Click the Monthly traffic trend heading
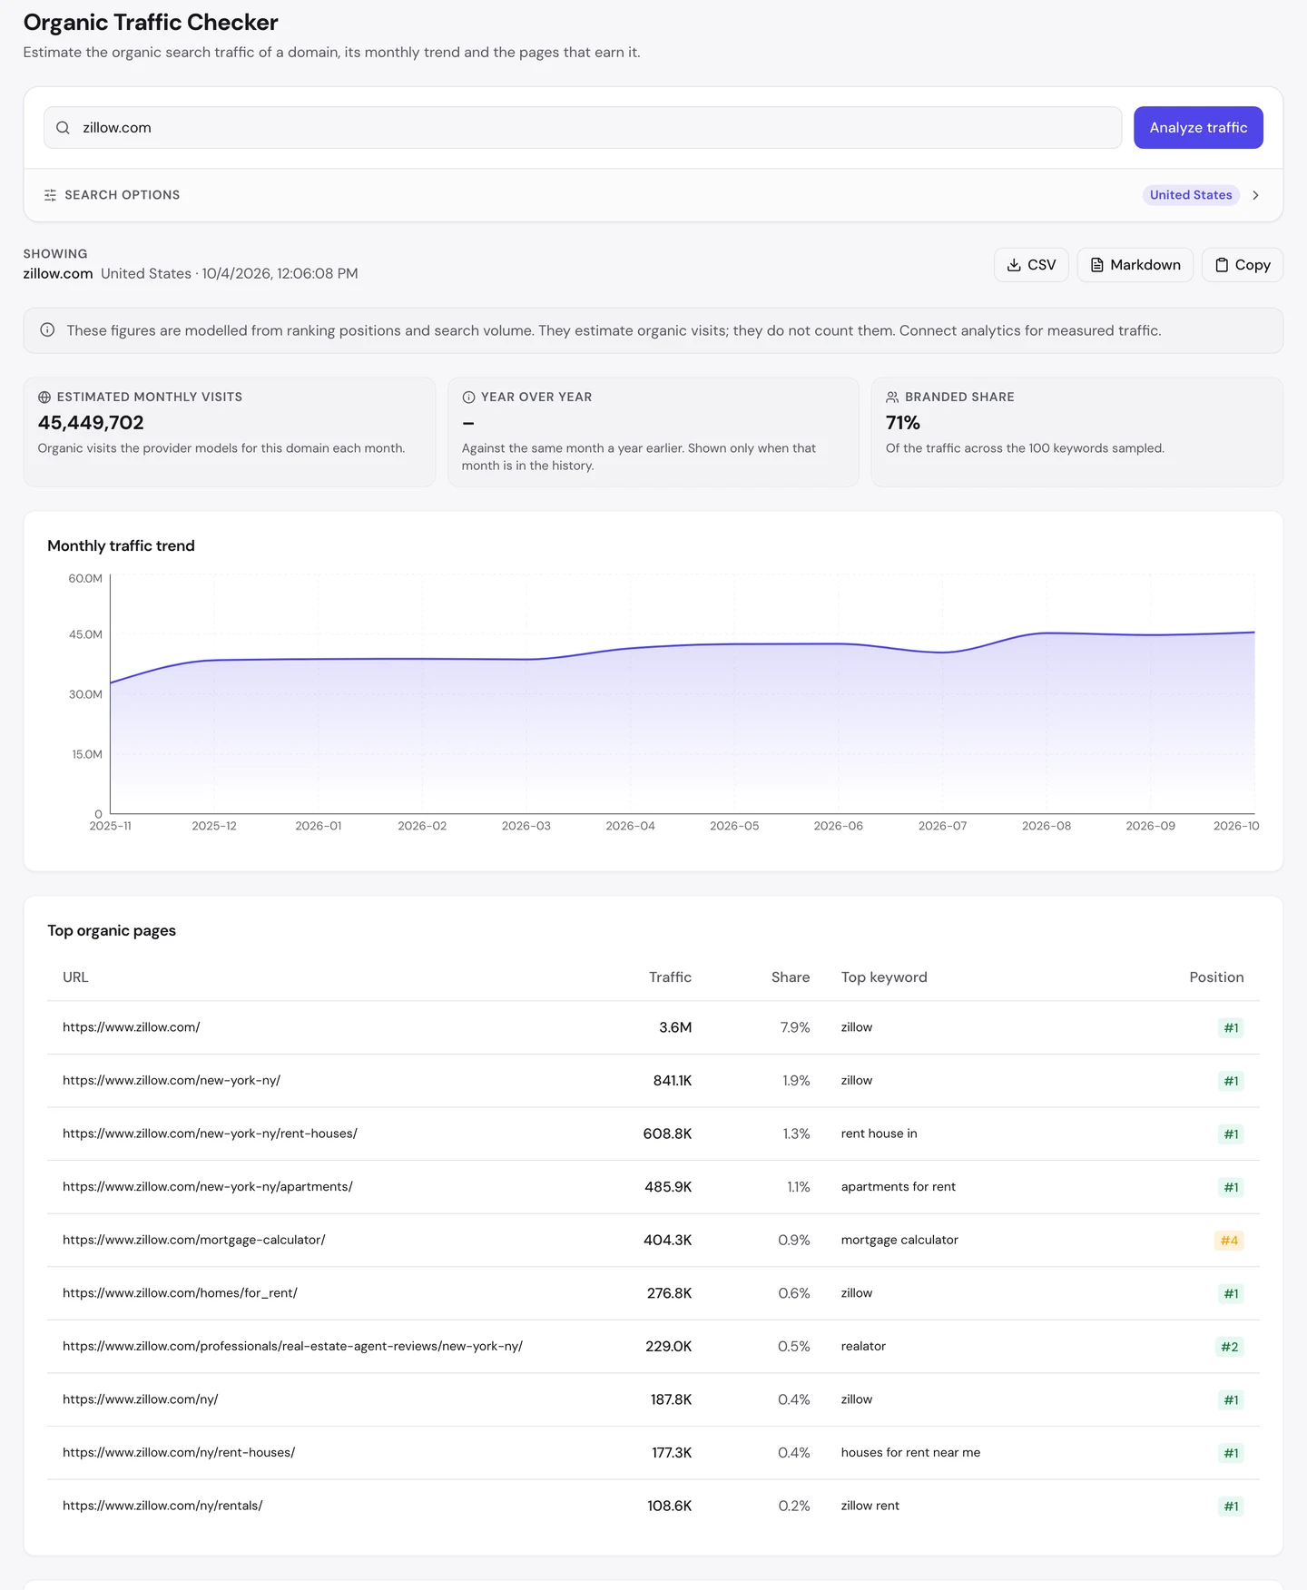Image resolution: width=1307 pixels, height=1590 pixels. point(121,545)
